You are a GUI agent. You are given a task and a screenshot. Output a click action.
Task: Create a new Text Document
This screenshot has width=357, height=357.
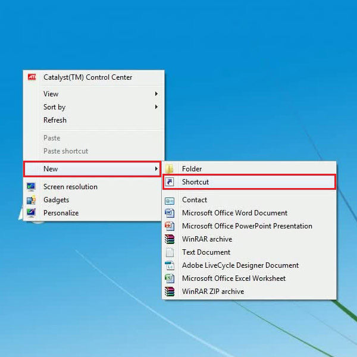coord(249,252)
